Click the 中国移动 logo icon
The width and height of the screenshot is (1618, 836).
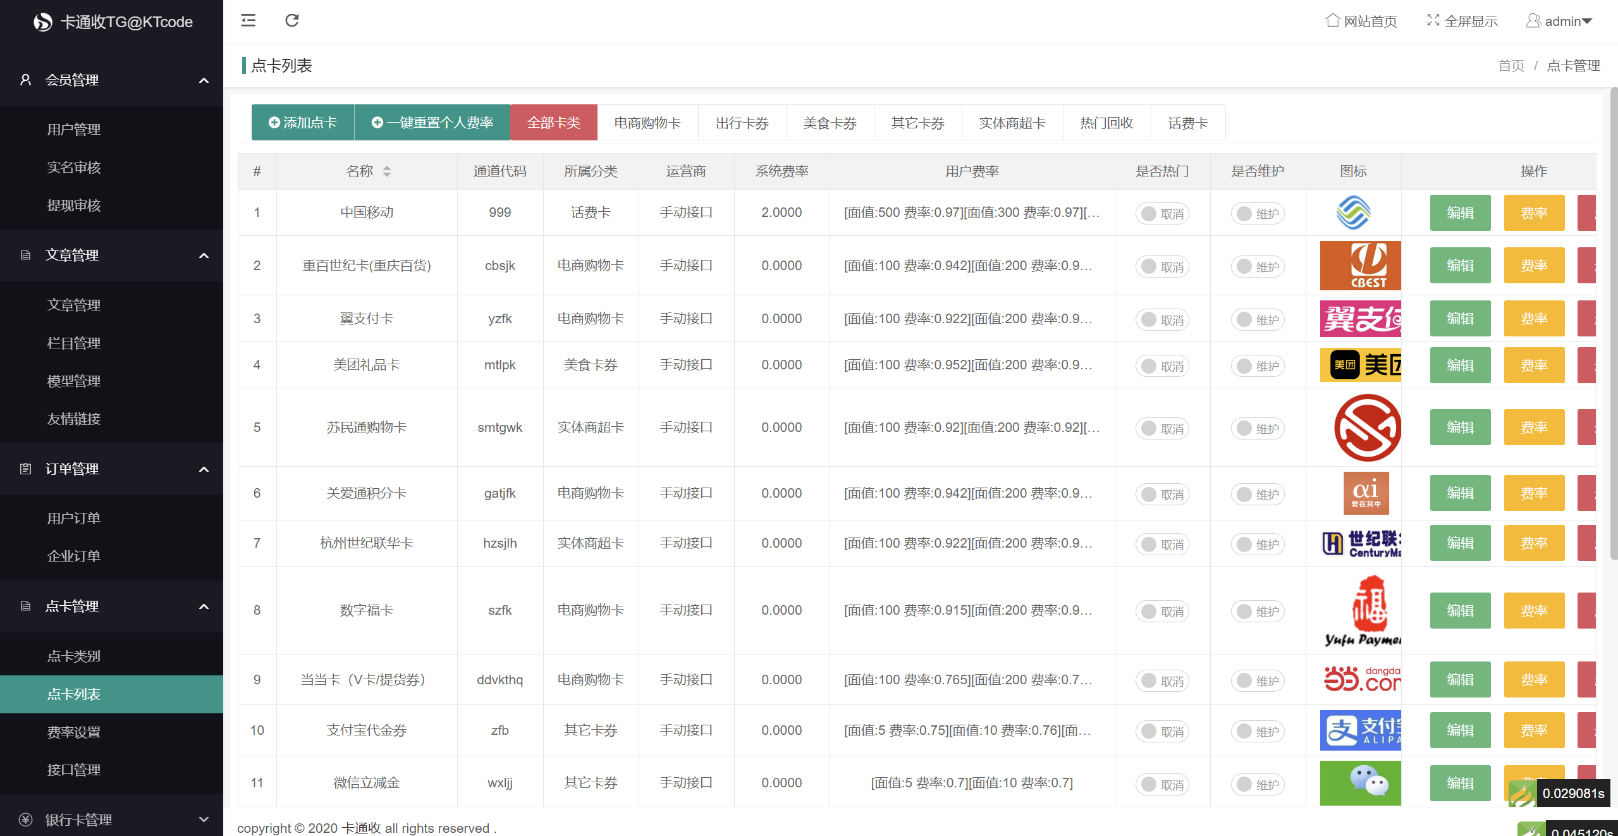1353,212
